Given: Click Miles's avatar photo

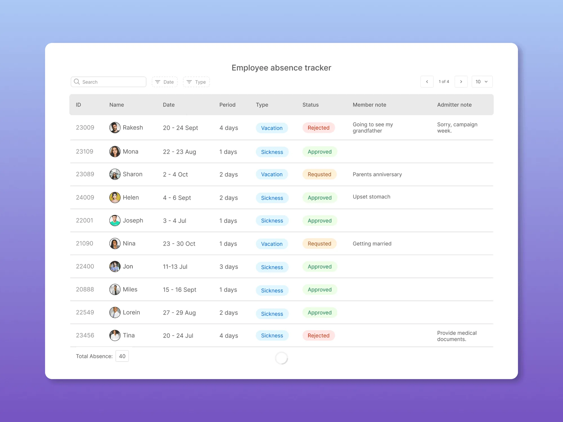Looking at the screenshot, I should tap(115, 289).
